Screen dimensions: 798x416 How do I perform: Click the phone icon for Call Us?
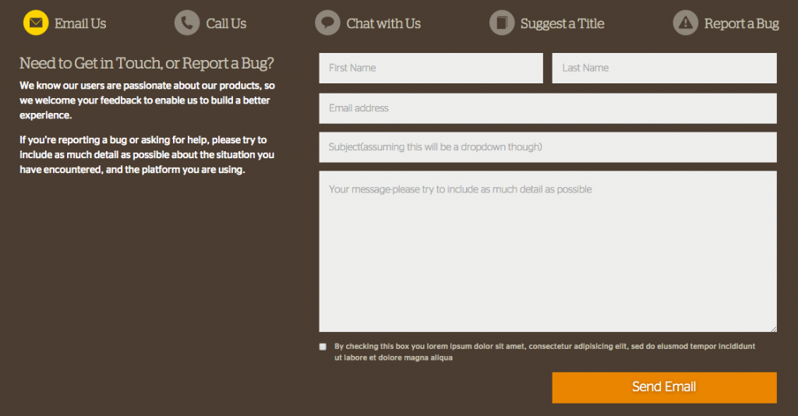coord(187,23)
